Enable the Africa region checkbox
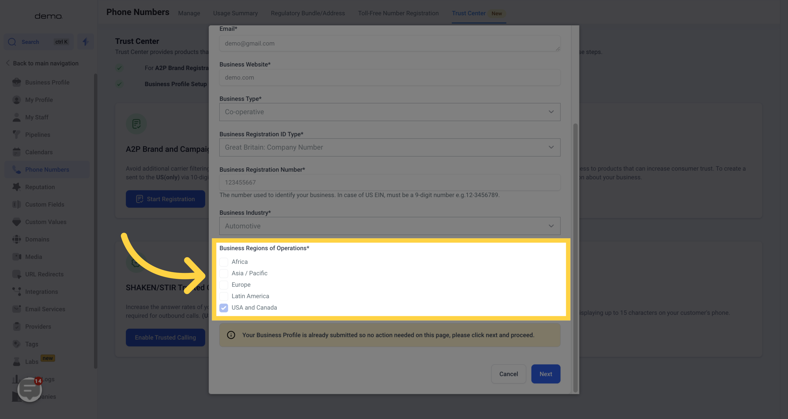The height and width of the screenshot is (419, 788). pyautogui.click(x=224, y=262)
